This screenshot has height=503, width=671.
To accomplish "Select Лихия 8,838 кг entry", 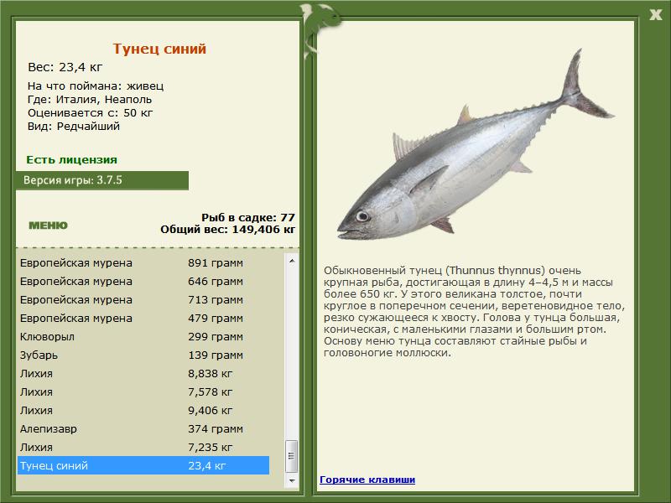I will click(x=143, y=373).
